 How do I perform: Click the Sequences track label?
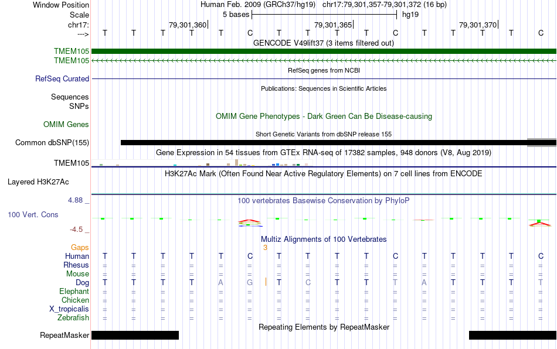[x=70, y=97]
